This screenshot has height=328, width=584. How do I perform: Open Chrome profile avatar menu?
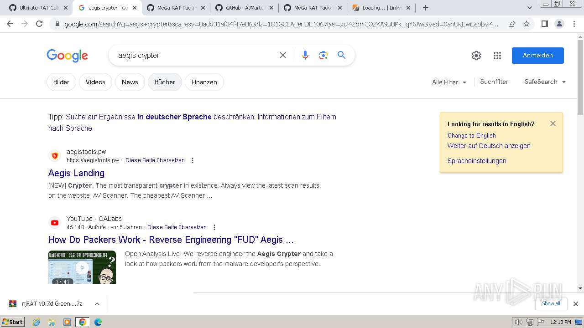[x=559, y=24]
